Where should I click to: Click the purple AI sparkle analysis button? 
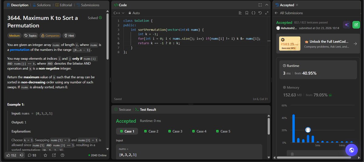click(347, 25)
